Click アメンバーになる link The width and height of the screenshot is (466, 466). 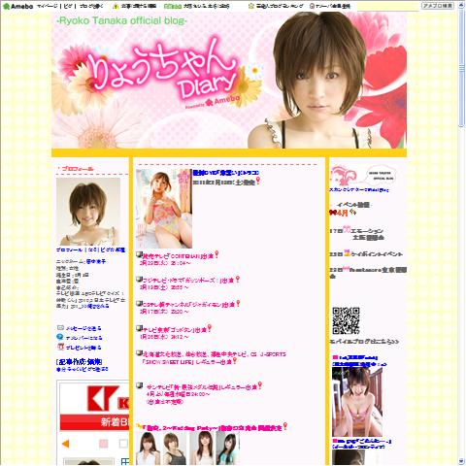click(x=83, y=338)
